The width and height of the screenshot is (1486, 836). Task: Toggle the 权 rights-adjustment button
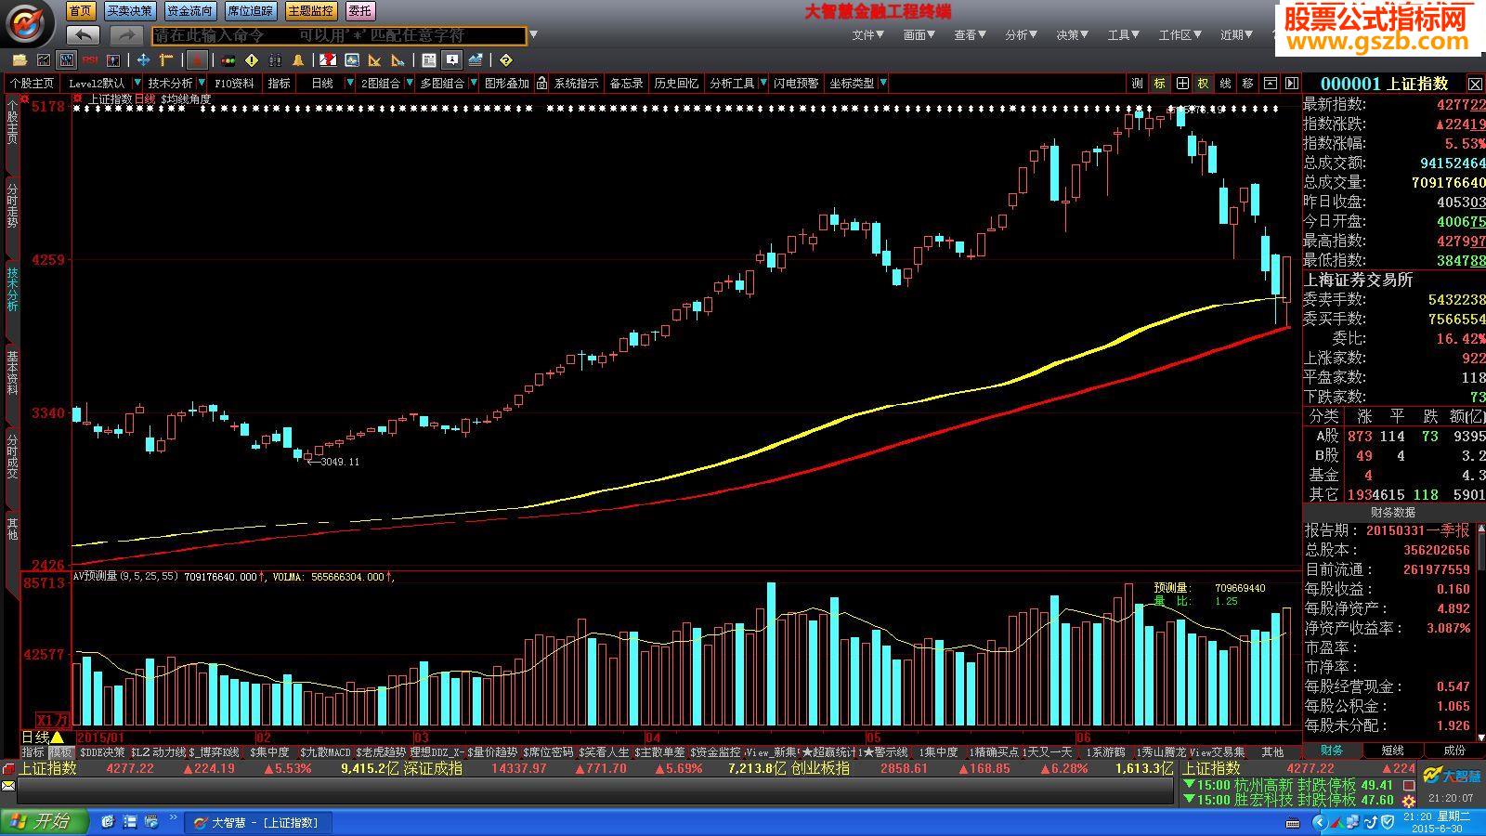click(1204, 84)
